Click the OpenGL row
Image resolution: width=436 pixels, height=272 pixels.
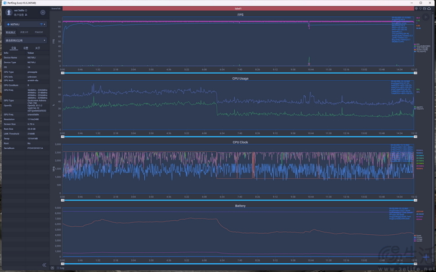[x=26, y=108]
